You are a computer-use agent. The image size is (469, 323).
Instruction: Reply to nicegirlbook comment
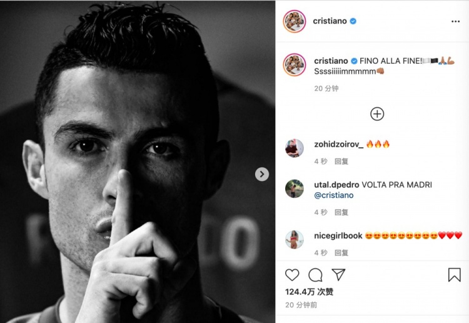point(341,253)
